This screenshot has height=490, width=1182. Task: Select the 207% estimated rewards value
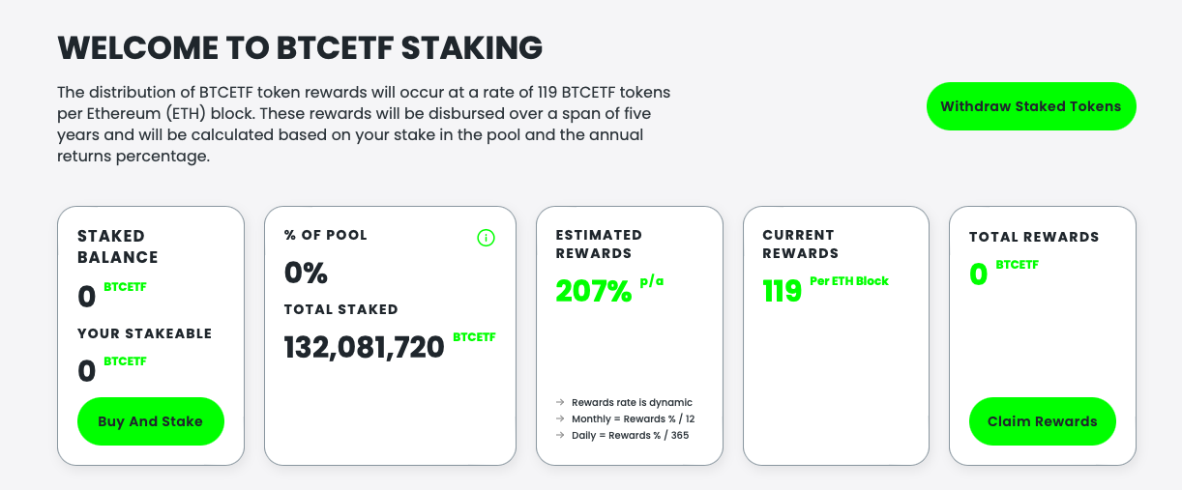pyautogui.click(x=594, y=290)
